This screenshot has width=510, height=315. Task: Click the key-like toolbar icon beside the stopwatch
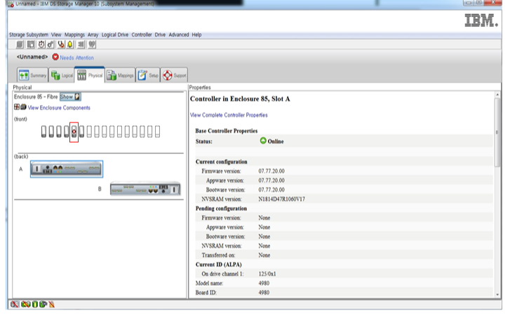coord(50,44)
